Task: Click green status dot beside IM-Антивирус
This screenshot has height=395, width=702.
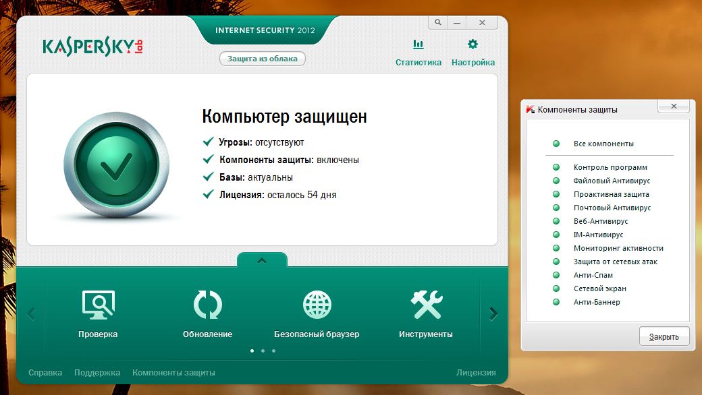Action: (556, 235)
